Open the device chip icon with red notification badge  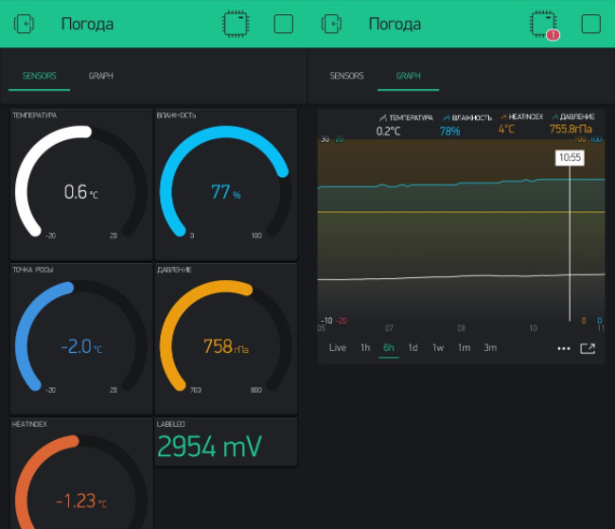(544, 25)
